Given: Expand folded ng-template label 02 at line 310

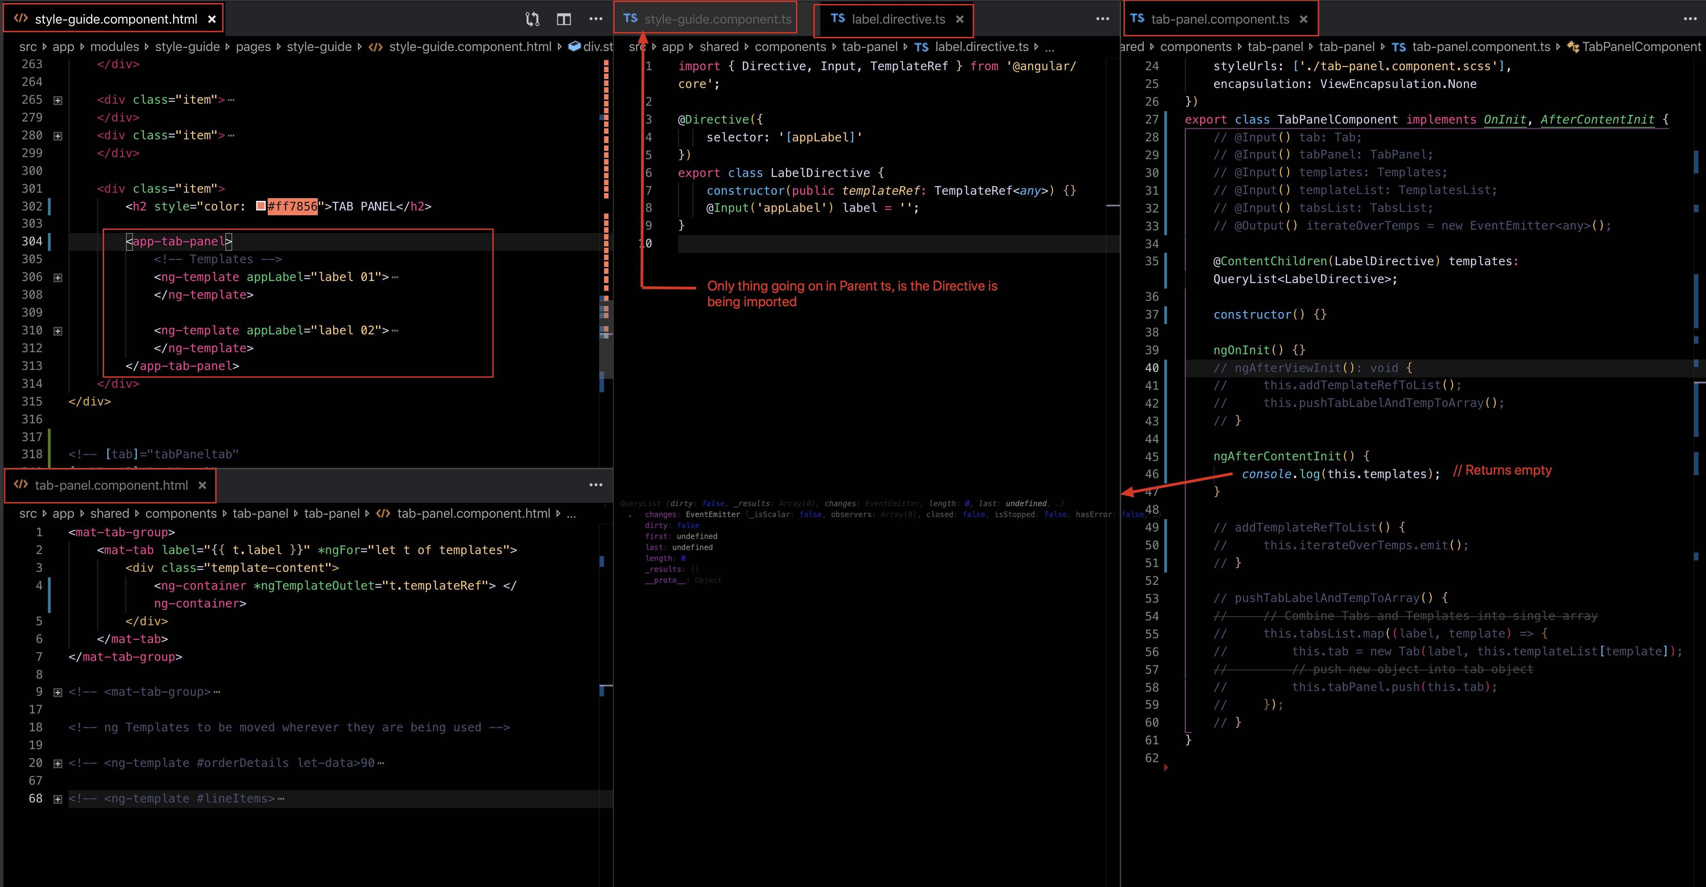Looking at the screenshot, I should click(58, 331).
